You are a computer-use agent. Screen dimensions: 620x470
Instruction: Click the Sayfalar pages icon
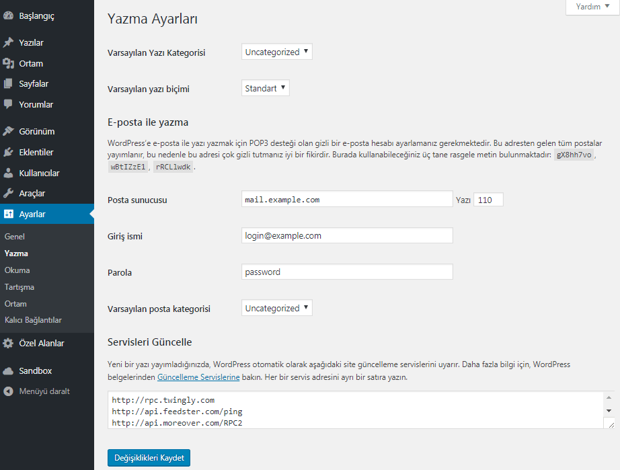pos(8,83)
